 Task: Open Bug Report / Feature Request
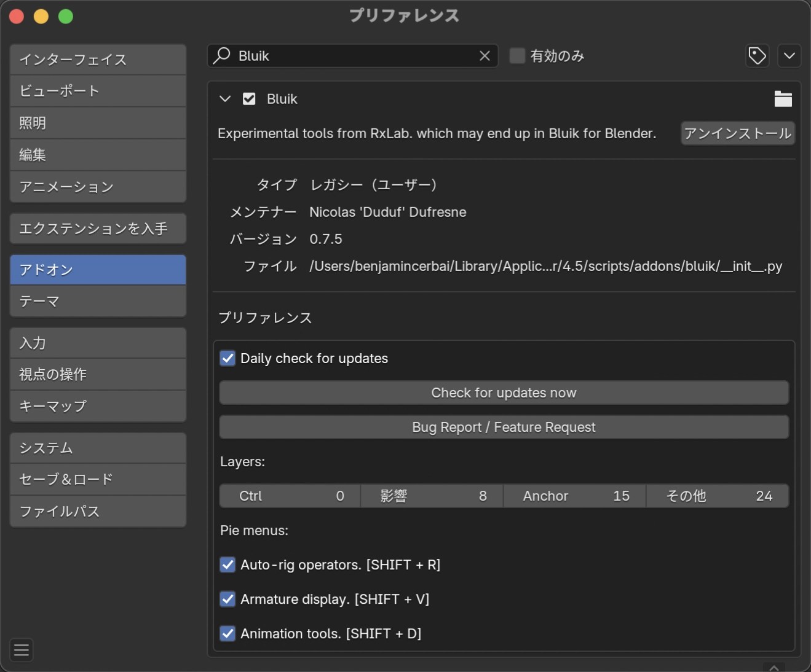tap(504, 427)
